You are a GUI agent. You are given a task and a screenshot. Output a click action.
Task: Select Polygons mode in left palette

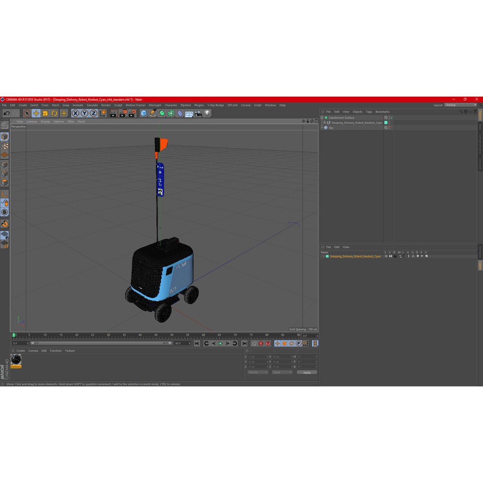4,182
